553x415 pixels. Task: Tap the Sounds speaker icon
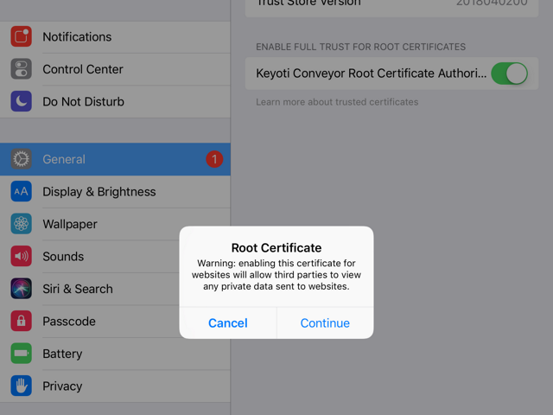[x=21, y=256]
